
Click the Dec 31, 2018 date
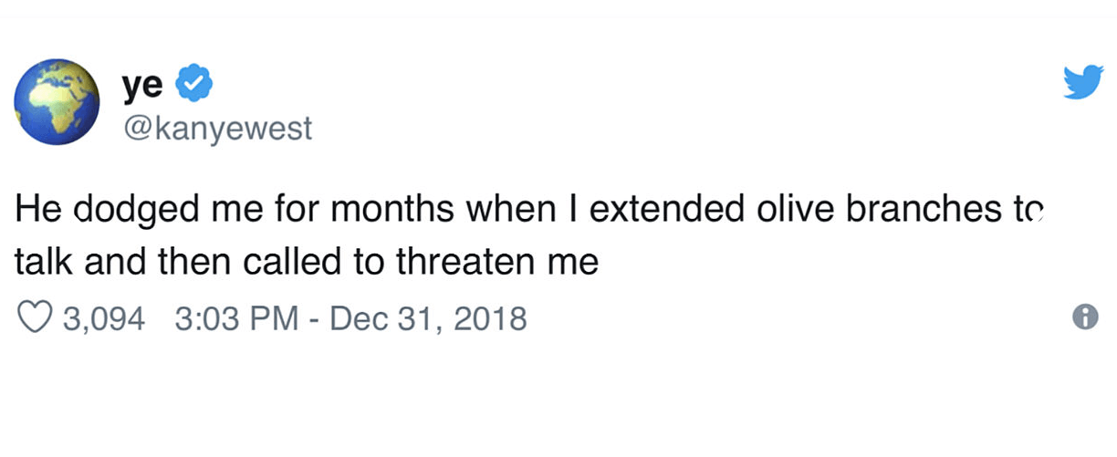426,318
